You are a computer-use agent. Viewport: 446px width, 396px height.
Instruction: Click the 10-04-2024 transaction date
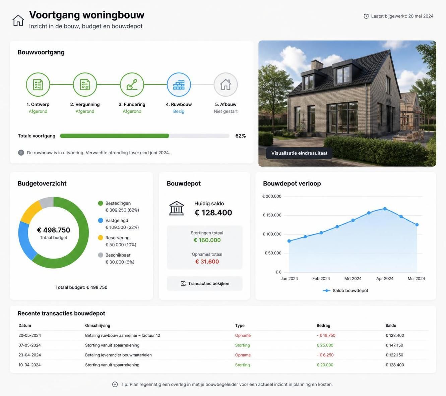(x=29, y=365)
